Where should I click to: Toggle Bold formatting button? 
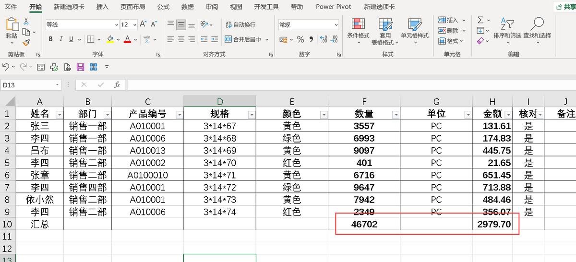[x=51, y=39]
